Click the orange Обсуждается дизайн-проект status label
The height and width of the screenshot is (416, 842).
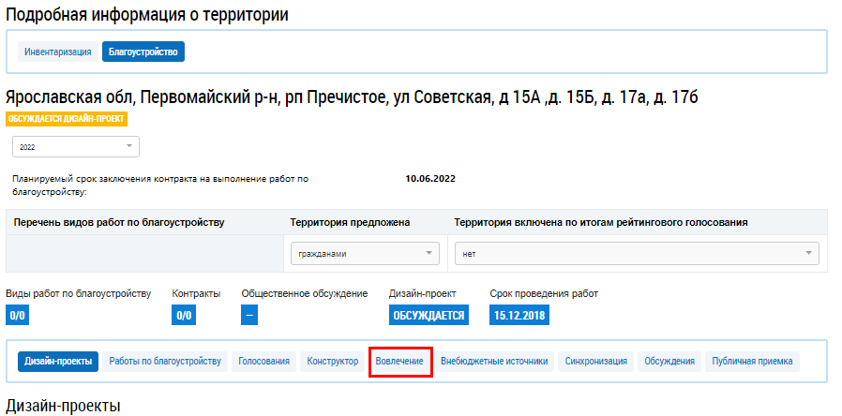click(x=66, y=119)
